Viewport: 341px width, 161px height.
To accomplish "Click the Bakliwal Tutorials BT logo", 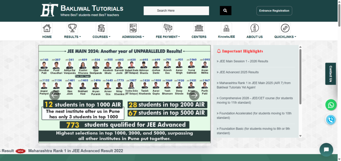I will pyautogui.click(x=49, y=10).
